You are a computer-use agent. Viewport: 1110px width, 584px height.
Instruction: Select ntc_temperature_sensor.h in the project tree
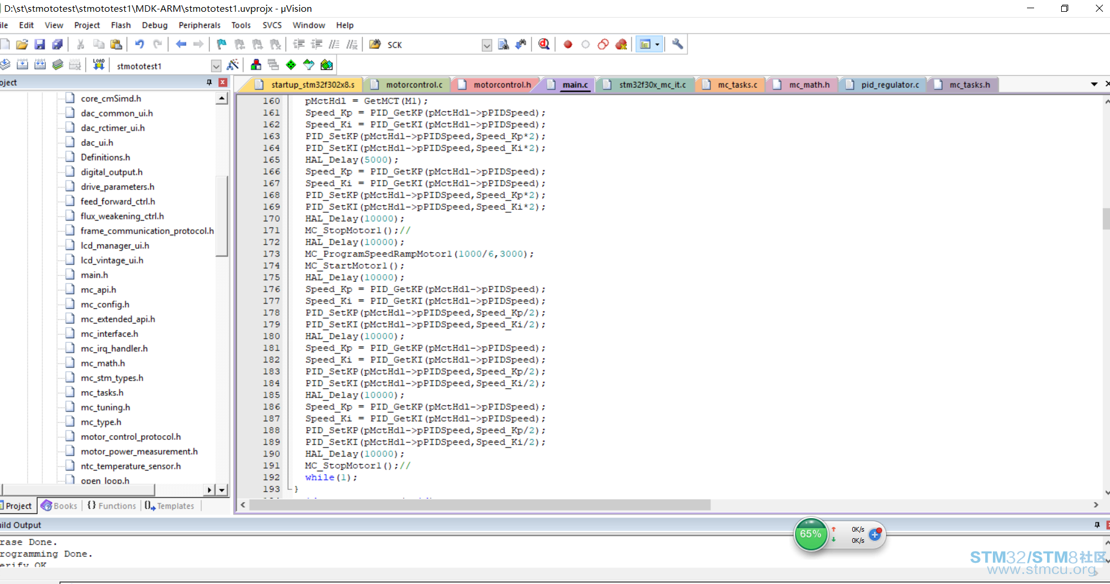131,466
